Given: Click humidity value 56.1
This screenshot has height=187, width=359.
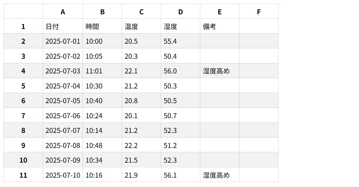Looking at the screenshot, I should pyautogui.click(x=181, y=175).
